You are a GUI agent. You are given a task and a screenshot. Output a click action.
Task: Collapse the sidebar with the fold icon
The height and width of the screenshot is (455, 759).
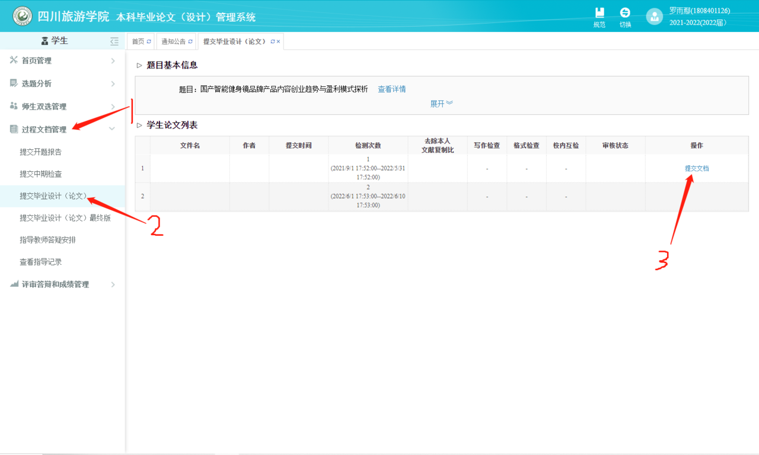pyautogui.click(x=114, y=41)
